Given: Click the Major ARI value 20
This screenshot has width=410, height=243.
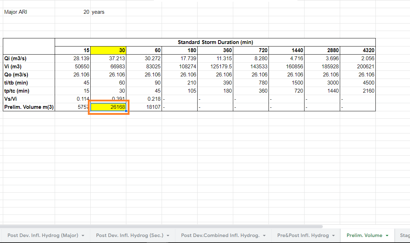Looking at the screenshot, I should pyautogui.click(x=73, y=12).
